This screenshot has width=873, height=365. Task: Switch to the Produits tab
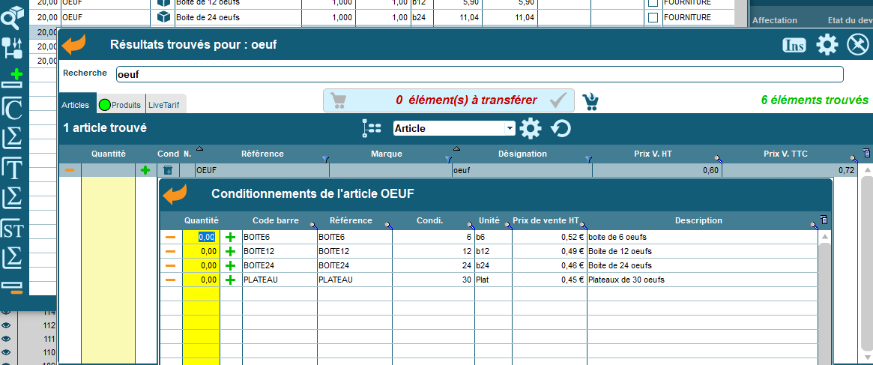pos(119,105)
